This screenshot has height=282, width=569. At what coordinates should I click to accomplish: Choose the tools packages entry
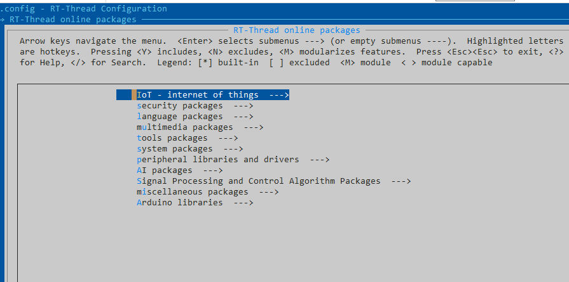[172, 138]
